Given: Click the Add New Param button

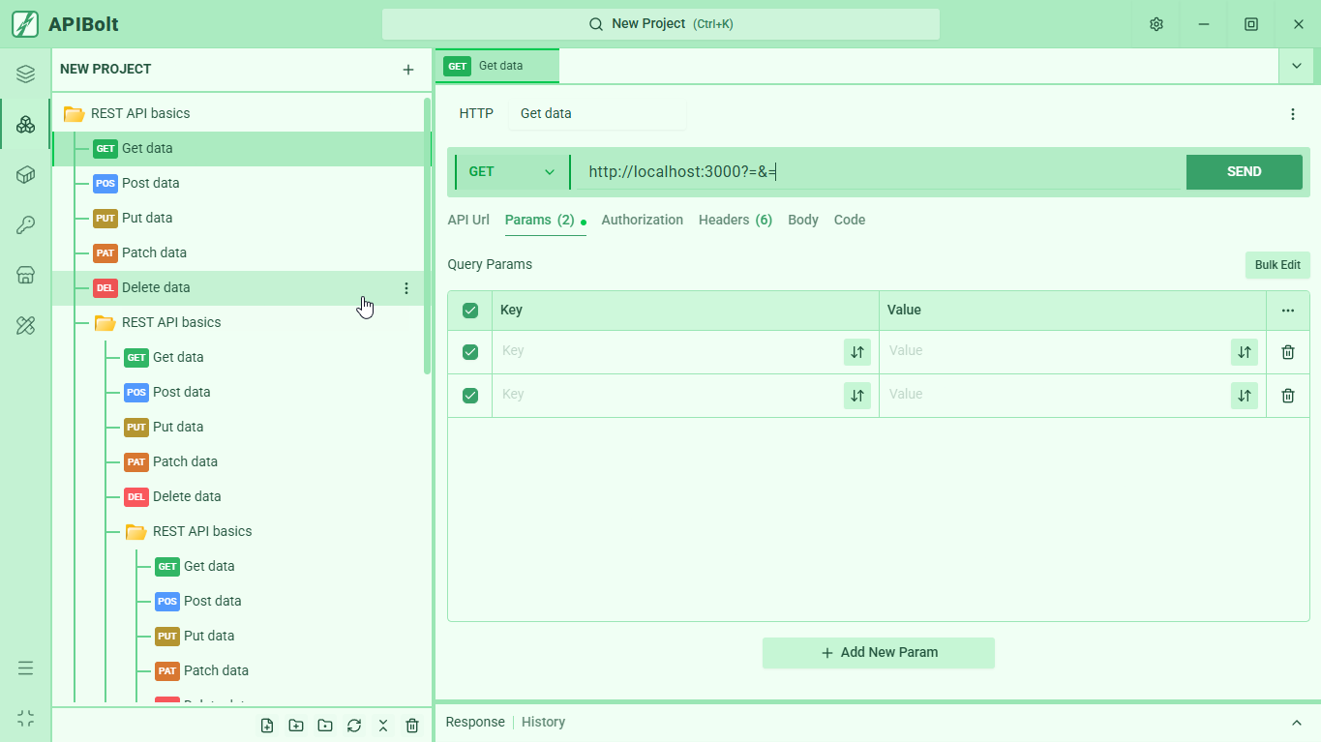Looking at the screenshot, I should point(878,653).
